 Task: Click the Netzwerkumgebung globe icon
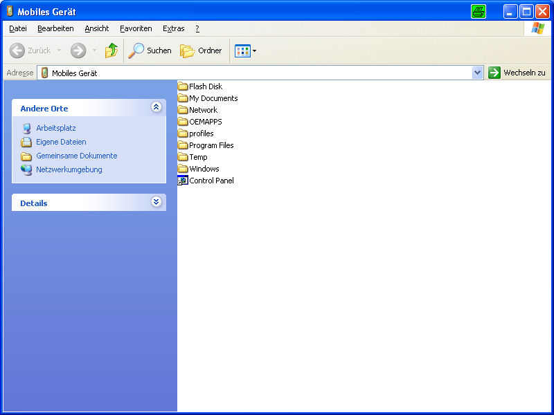click(26, 169)
